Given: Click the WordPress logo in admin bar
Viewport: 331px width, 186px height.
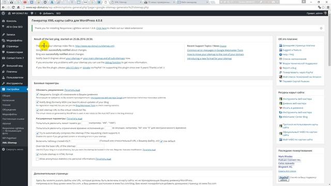Looking at the screenshot, I should (3, 13).
